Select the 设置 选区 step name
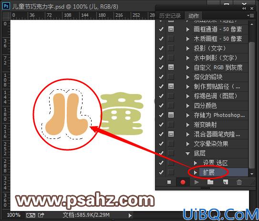 tap(215, 163)
